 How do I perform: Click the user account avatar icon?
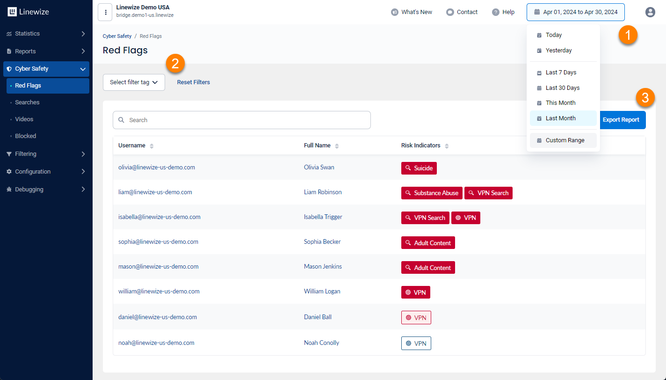coord(650,12)
